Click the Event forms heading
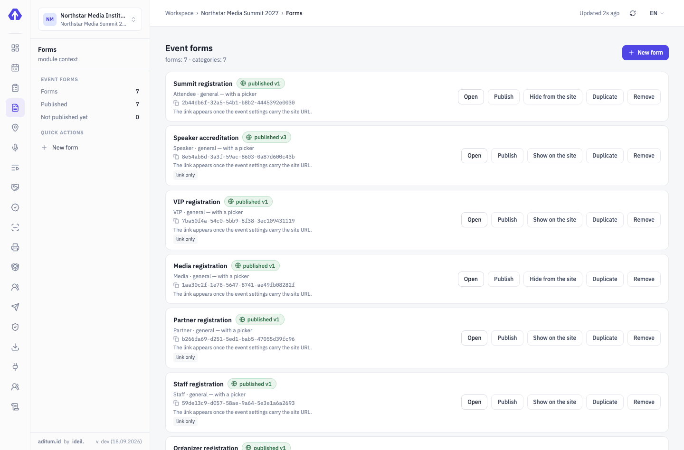This screenshot has width=684, height=450. [x=189, y=48]
